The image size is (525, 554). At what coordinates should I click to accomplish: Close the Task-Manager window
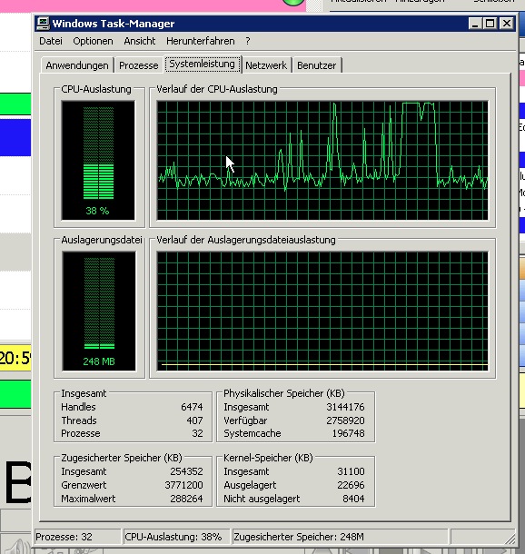(x=507, y=24)
